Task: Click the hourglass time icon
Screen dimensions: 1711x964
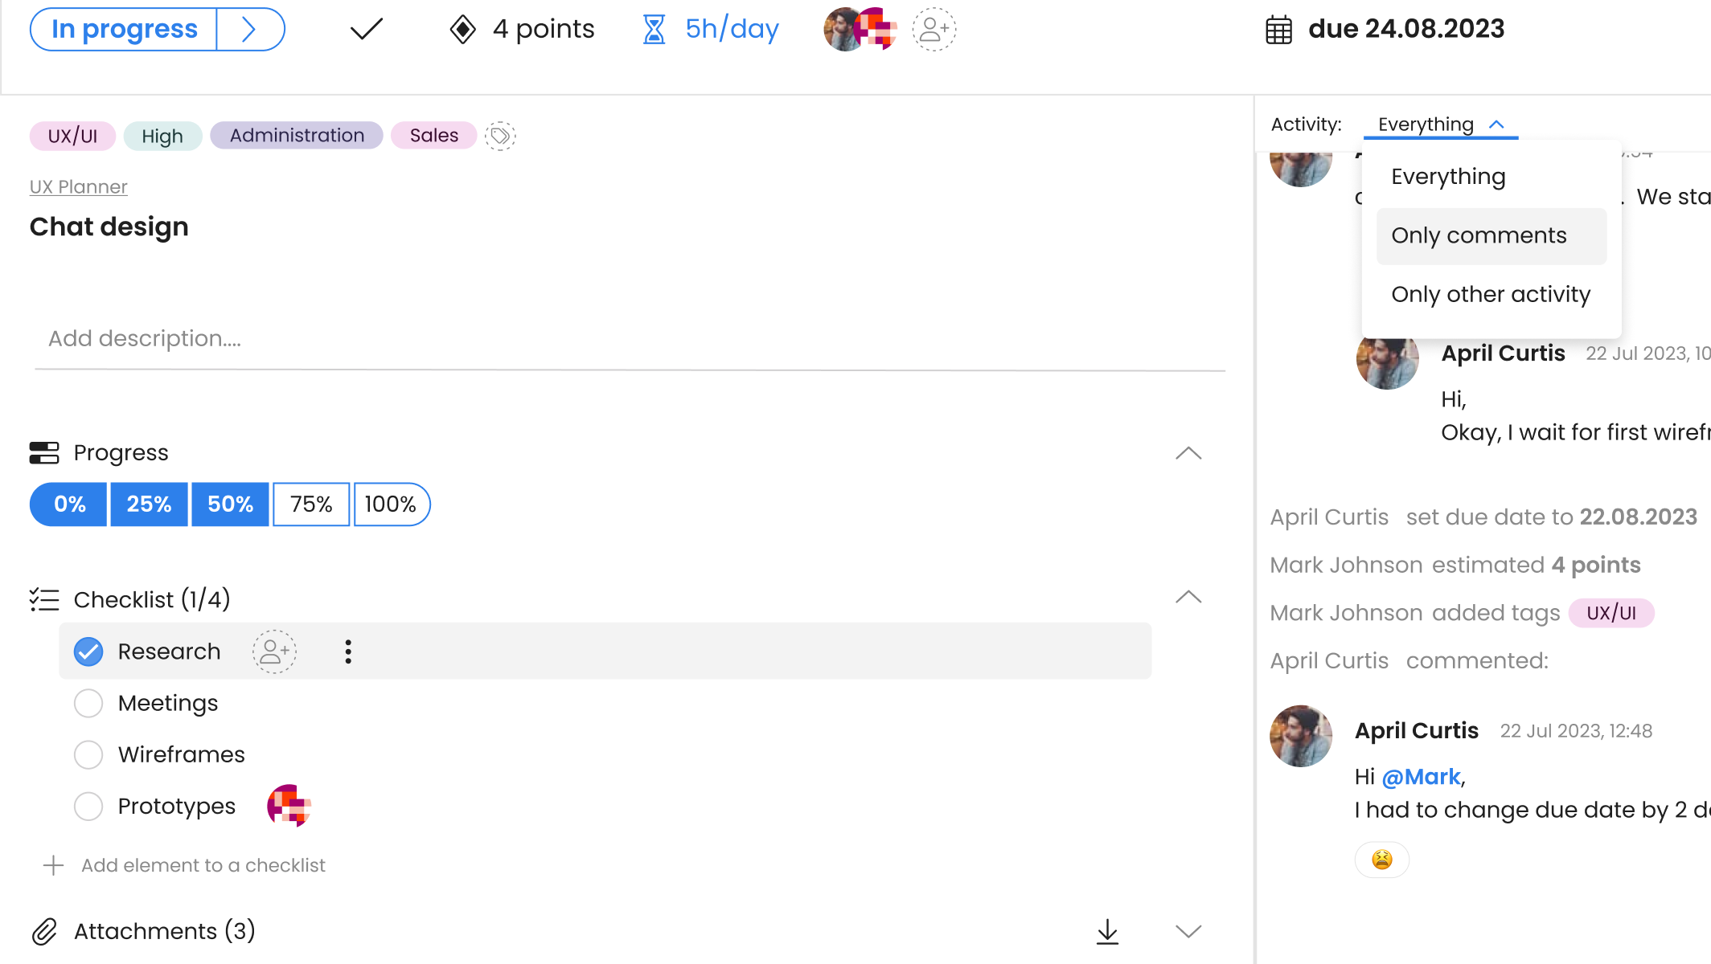Action: 654,30
